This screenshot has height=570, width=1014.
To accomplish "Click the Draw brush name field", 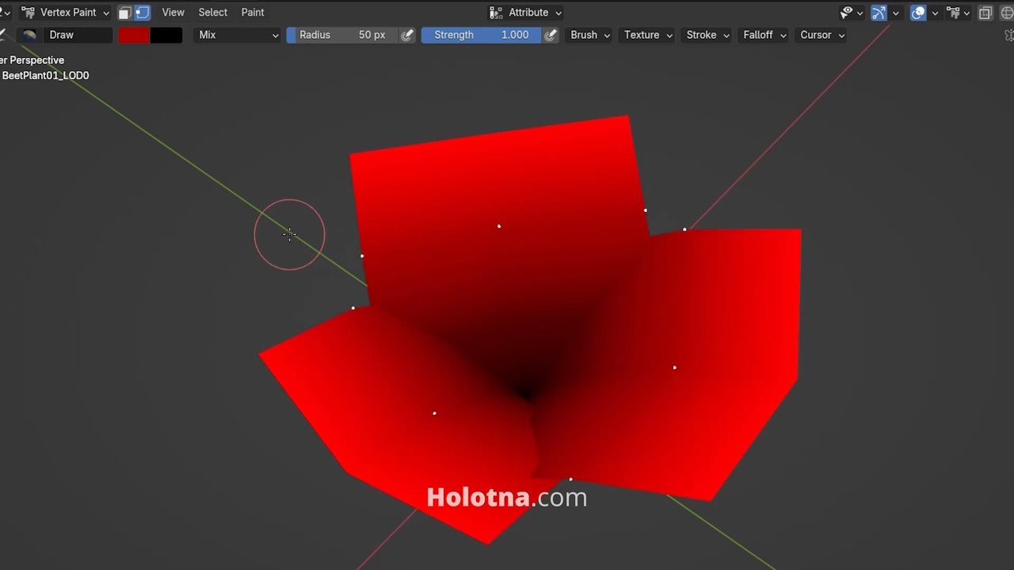I will (77, 35).
